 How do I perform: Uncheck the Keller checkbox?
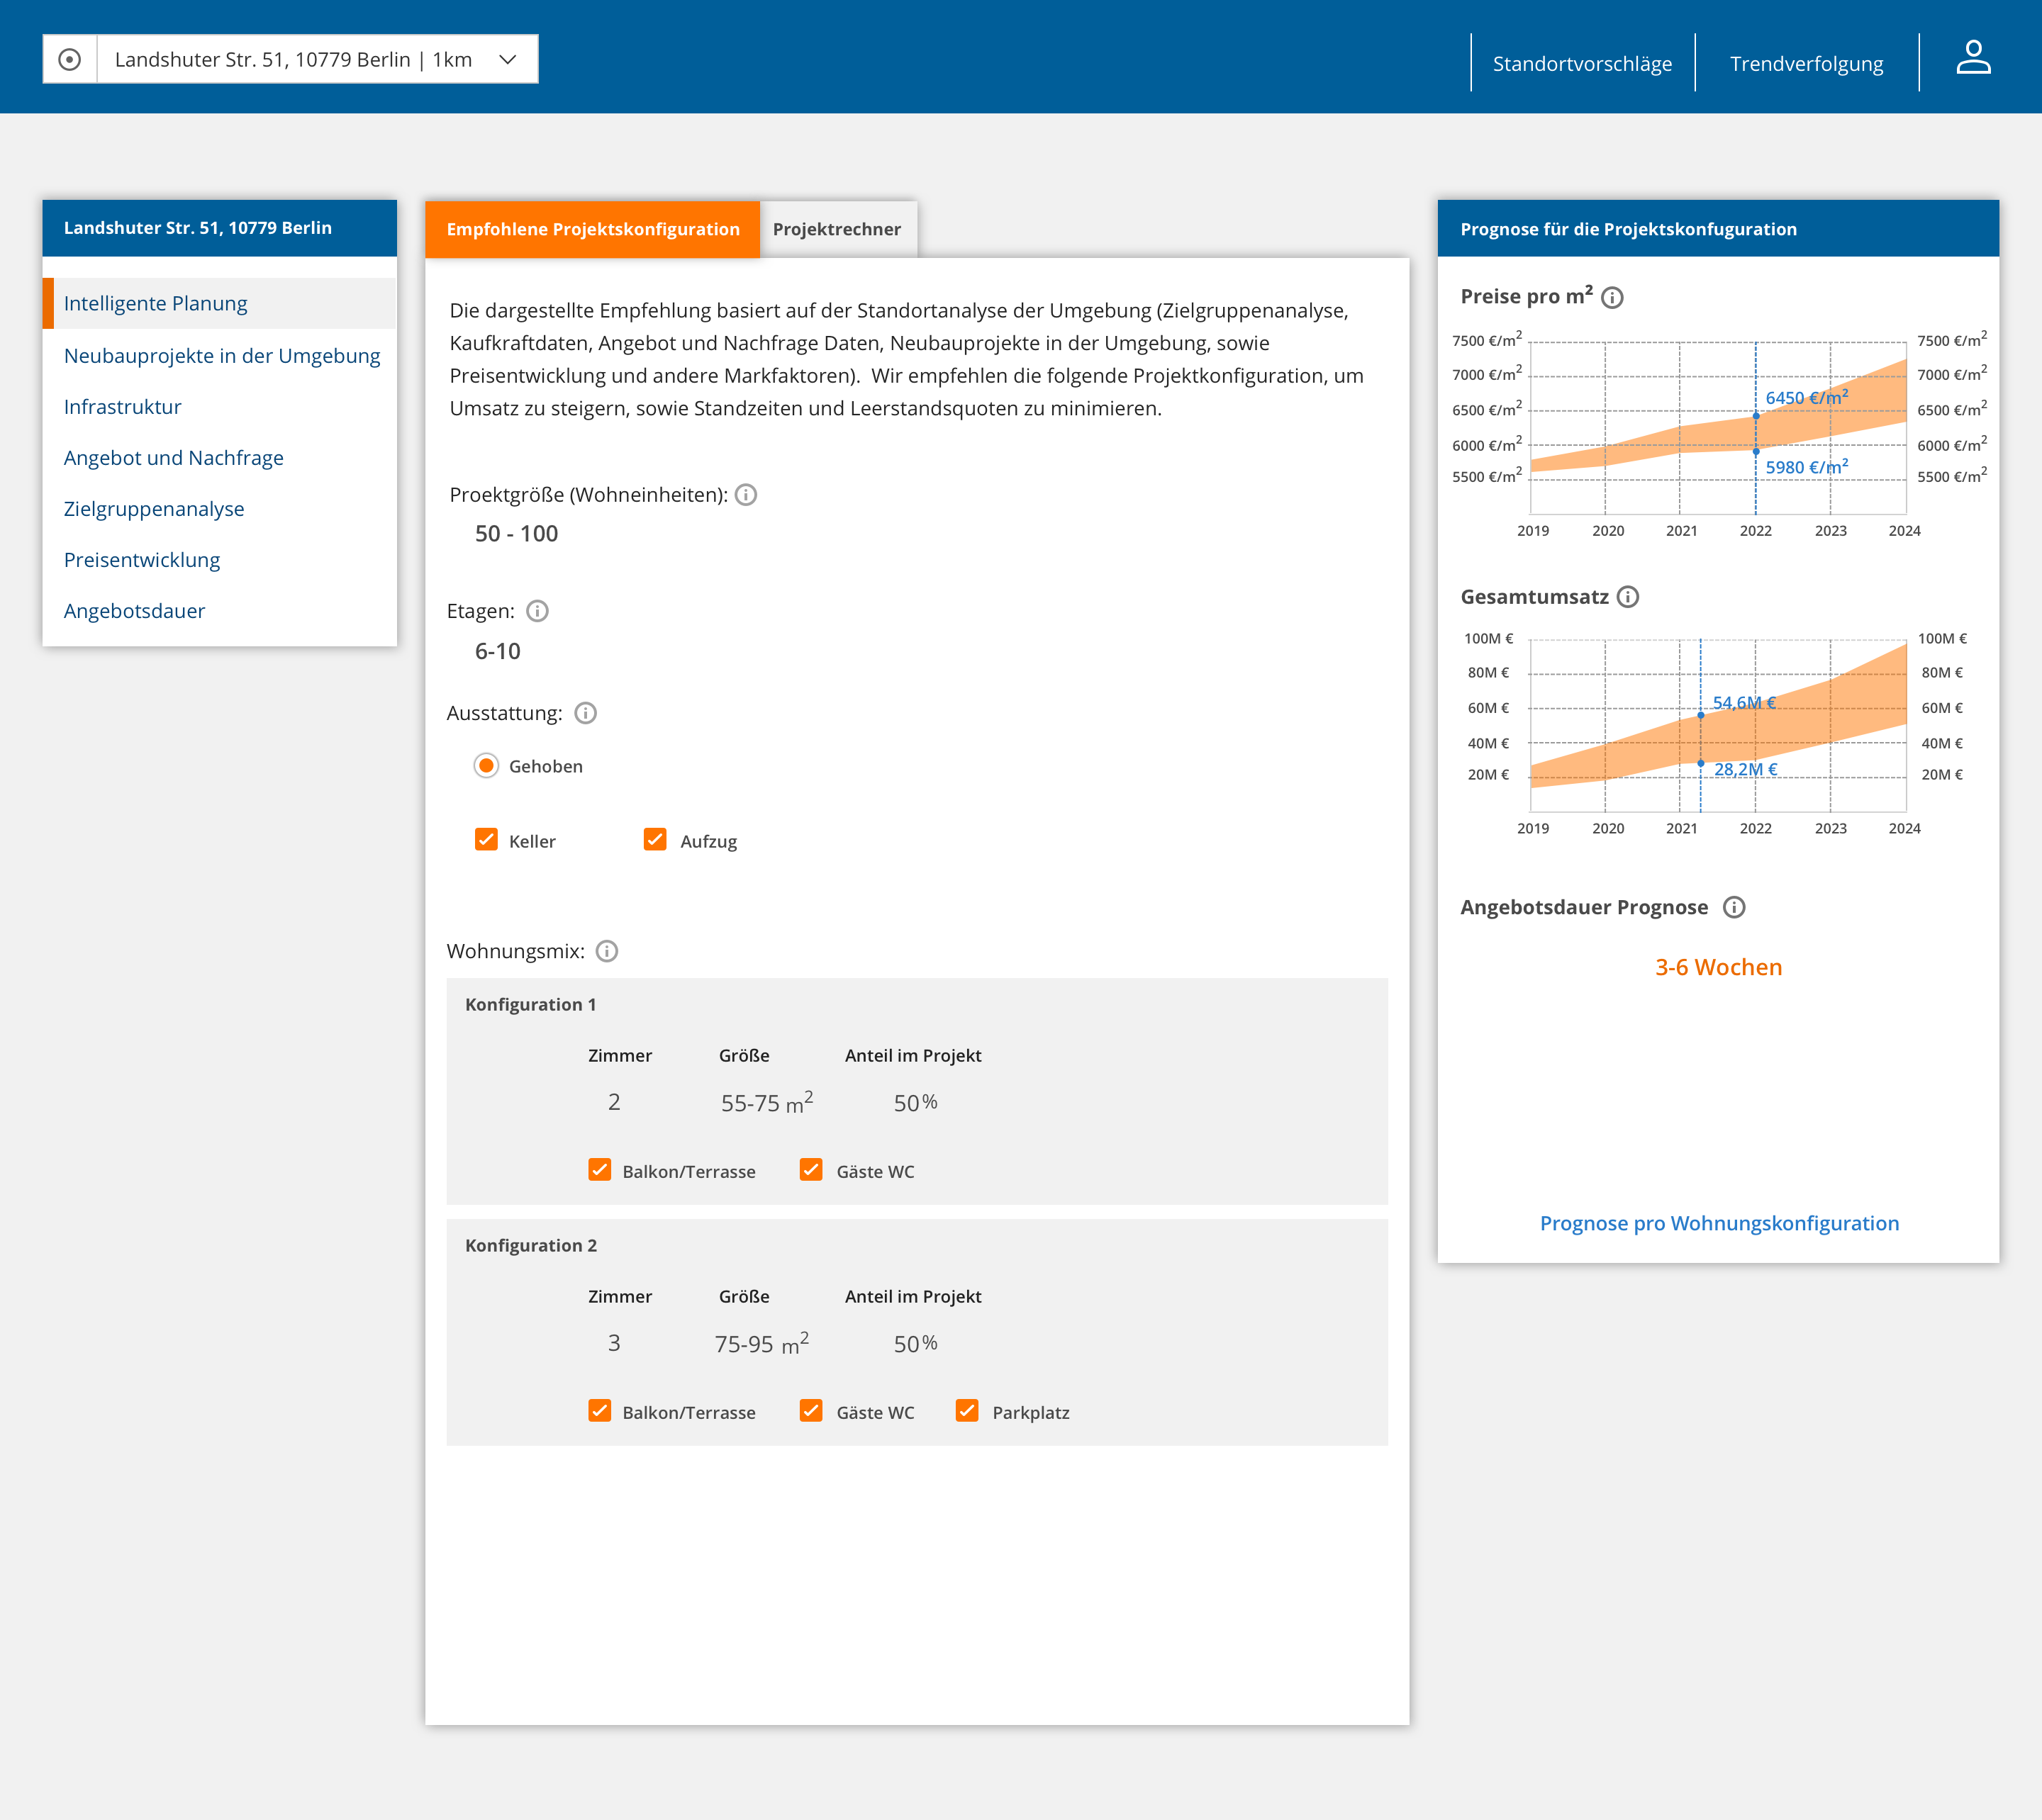pos(486,840)
